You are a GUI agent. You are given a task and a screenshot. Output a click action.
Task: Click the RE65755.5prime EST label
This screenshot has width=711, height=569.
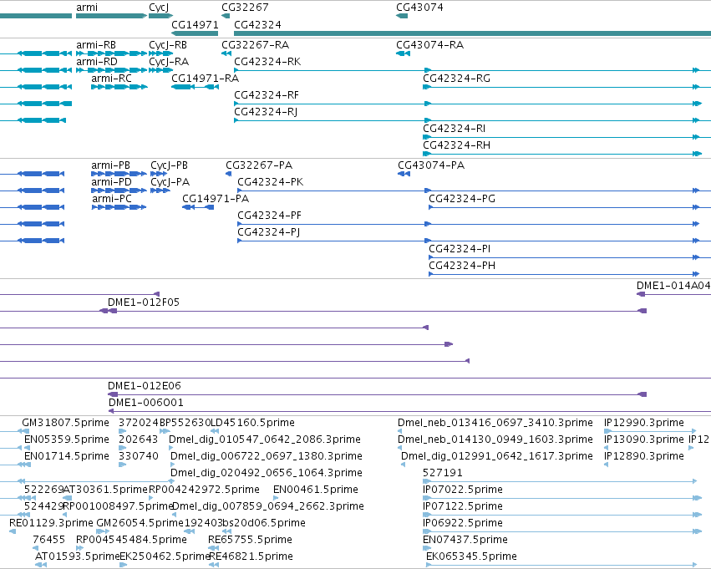(250, 541)
